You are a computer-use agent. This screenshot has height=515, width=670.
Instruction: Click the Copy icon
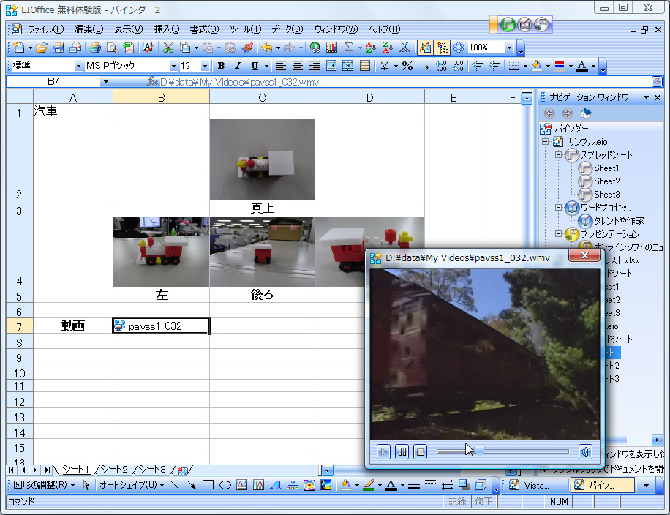(184, 48)
